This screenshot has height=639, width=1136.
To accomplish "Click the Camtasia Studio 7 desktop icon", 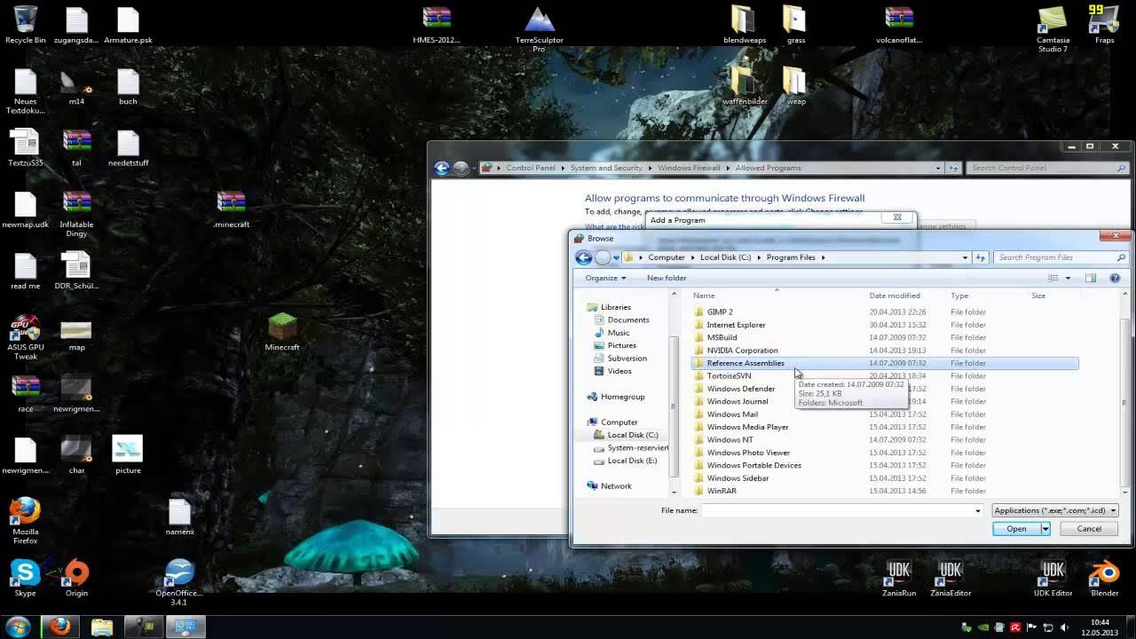I will pos(1053,28).
